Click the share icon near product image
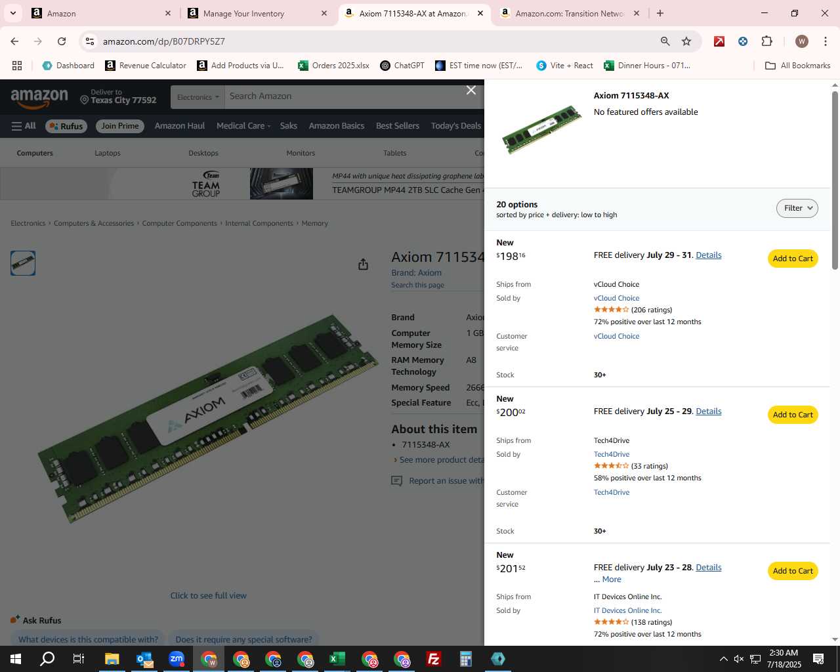Screen dimensions: 840x672 [363, 264]
